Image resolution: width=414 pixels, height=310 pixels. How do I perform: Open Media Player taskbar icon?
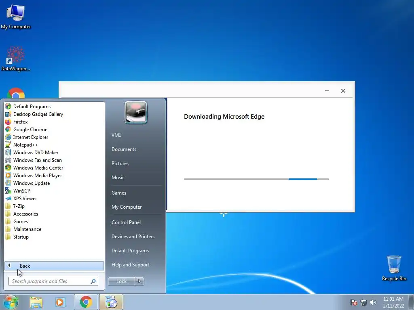click(61, 302)
